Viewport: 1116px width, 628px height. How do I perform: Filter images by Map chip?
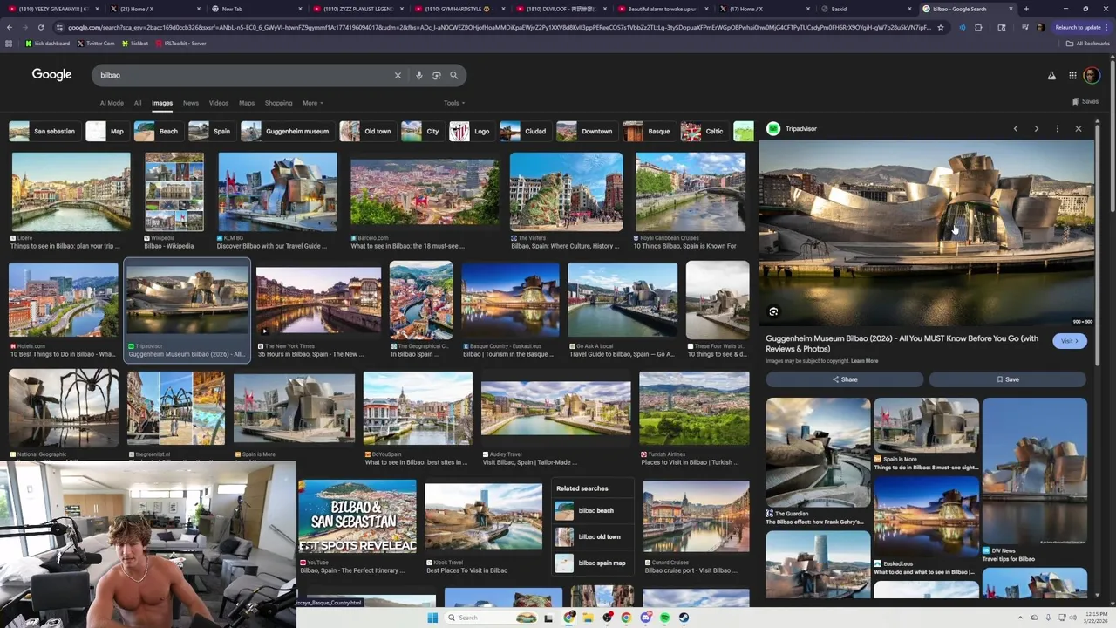point(105,131)
